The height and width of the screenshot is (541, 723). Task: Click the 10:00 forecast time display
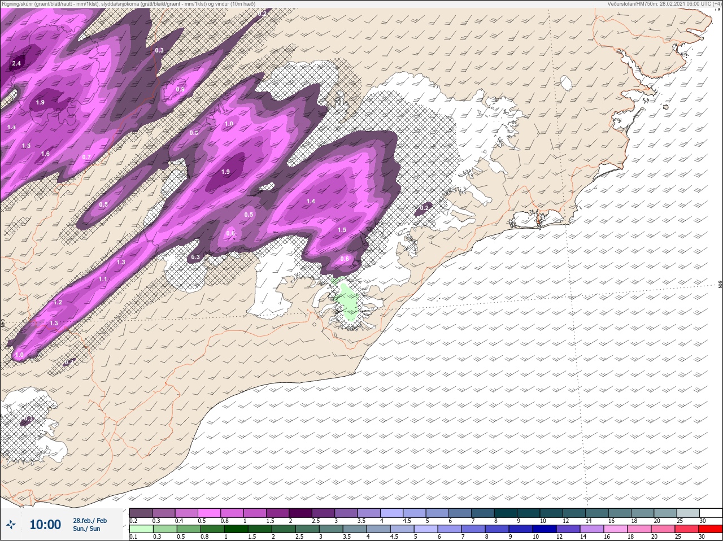[45, 525]
